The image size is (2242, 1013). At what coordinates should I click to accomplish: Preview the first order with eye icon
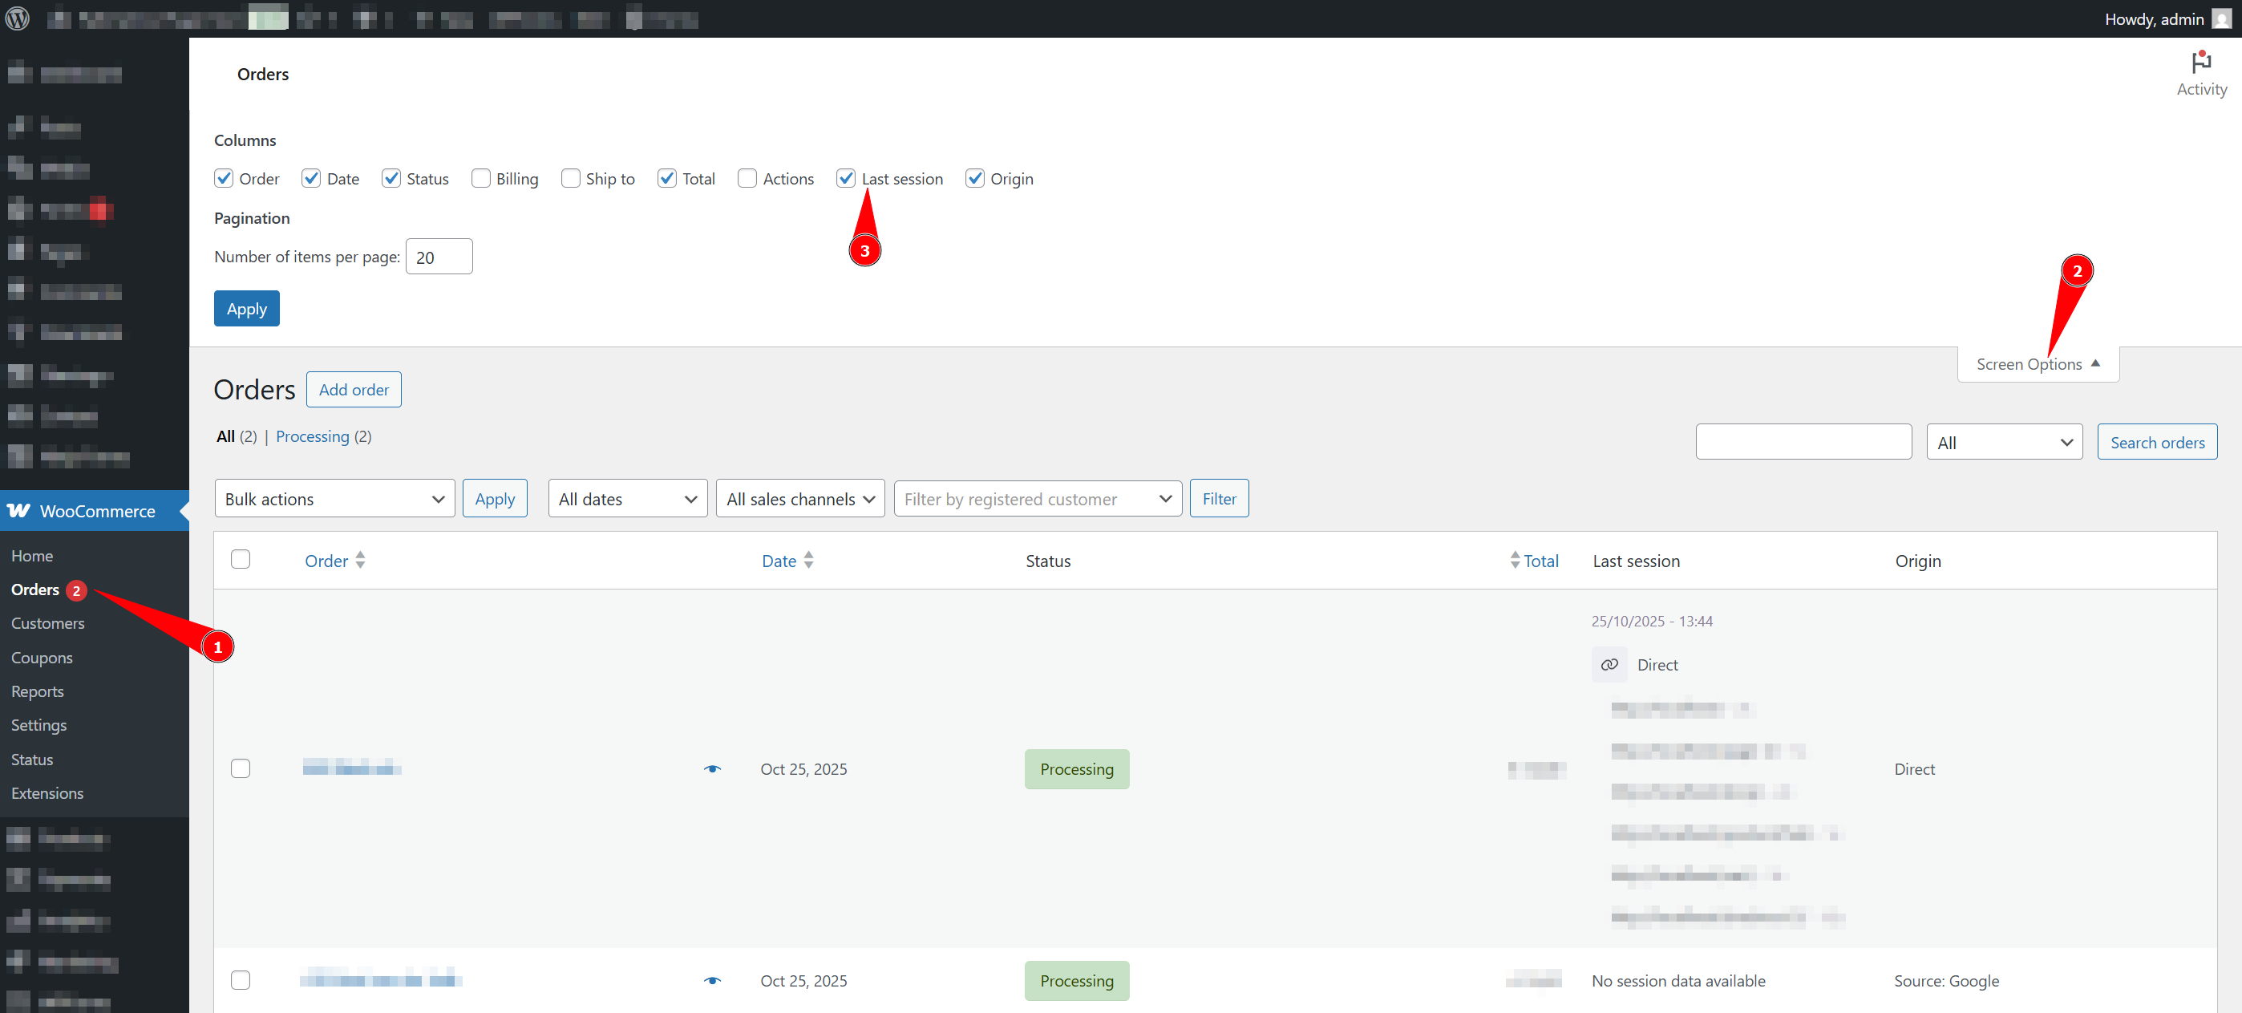click(712, 768)
